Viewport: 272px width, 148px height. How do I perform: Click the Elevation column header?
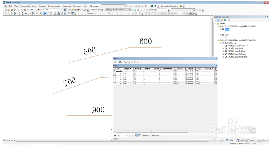pyautogui.click(x=167, y=69)
